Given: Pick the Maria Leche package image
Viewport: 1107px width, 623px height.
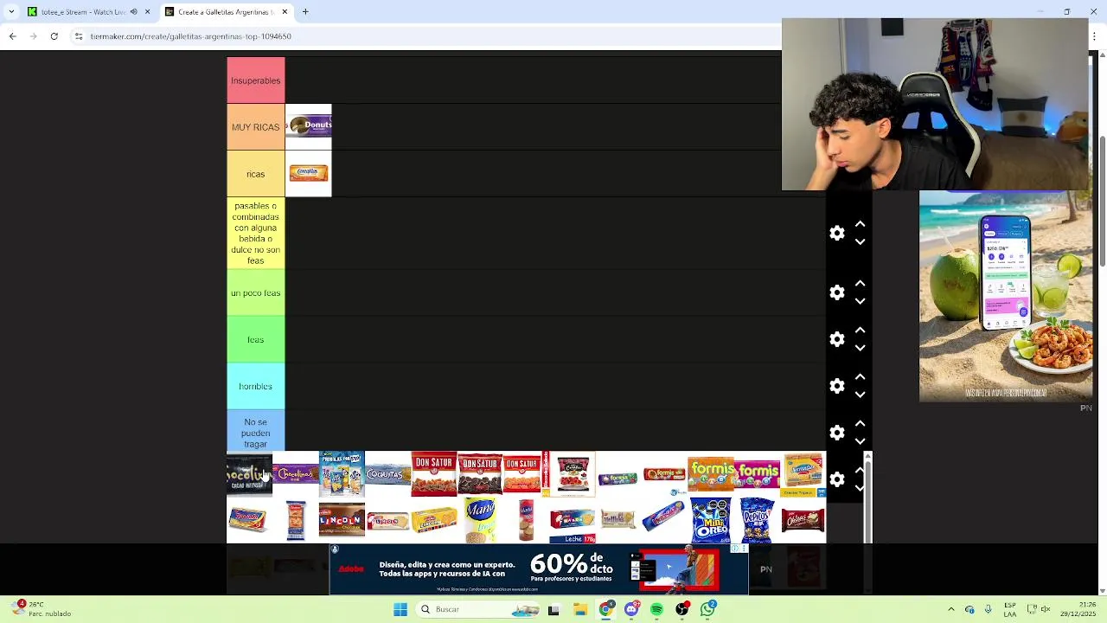Looking at the screenshot, I should pyautogui.click(x=573, y=522).
